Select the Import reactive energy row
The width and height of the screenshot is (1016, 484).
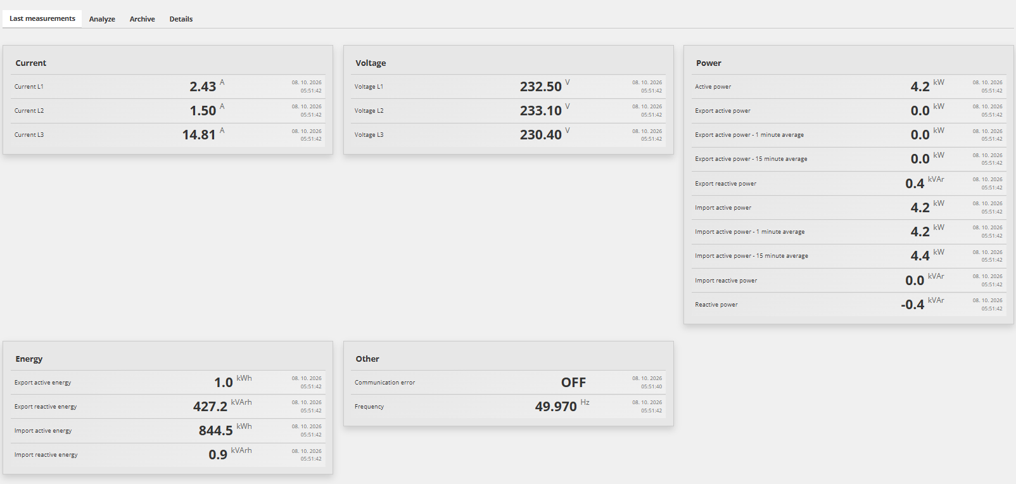point(168,455)
